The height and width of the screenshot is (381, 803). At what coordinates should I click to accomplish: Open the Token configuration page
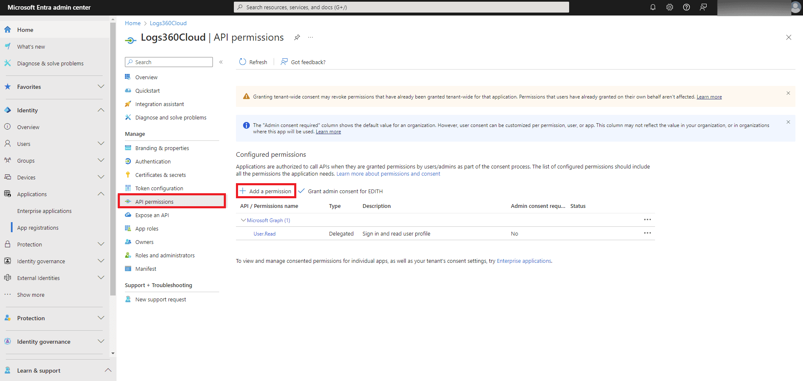158,188
